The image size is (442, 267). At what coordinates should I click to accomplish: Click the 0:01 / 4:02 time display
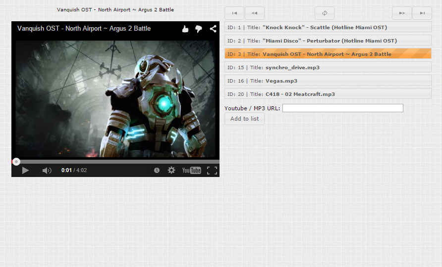74,170
